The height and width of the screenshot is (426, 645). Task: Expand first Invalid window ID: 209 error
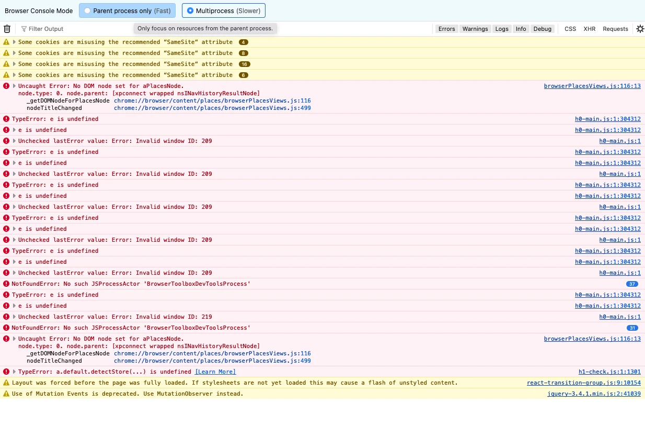click(15, 141)
